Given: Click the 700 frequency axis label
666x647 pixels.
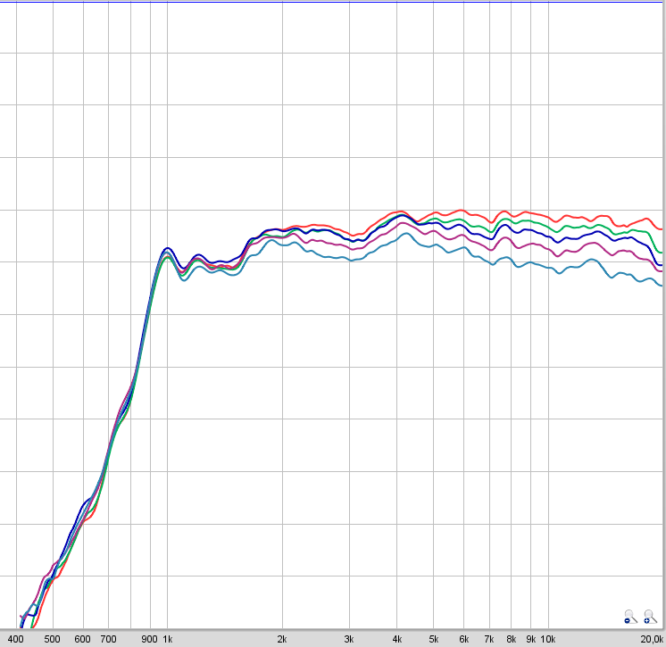Looking at the screenshot, I should pos(108,639).
